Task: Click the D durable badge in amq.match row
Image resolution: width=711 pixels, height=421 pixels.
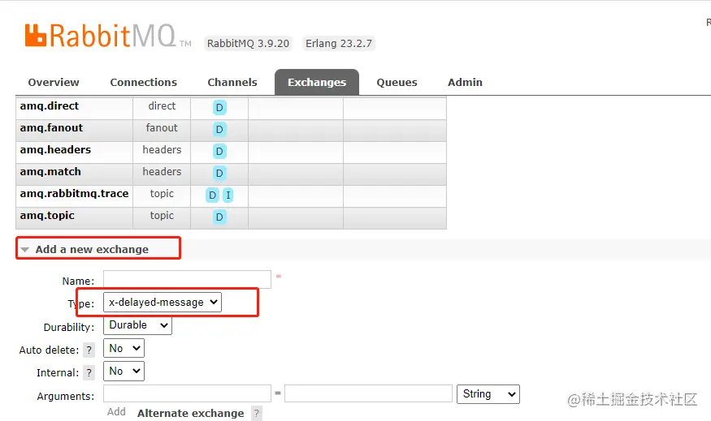Action: point(219,173)
